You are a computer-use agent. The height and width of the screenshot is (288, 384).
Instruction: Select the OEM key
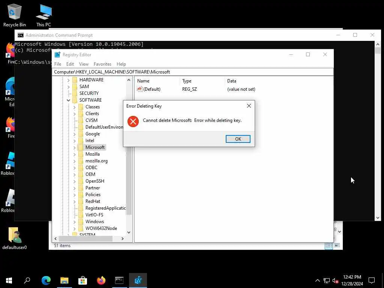point(90,174)
